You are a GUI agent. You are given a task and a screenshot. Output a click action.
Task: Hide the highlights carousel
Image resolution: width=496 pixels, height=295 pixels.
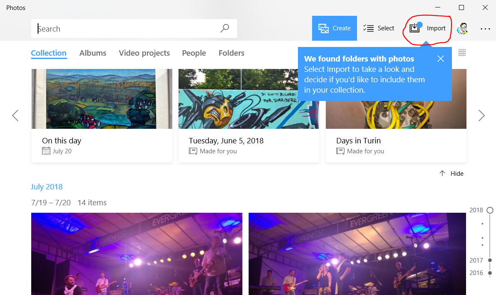pyautogui.click(x=451, y=174)
